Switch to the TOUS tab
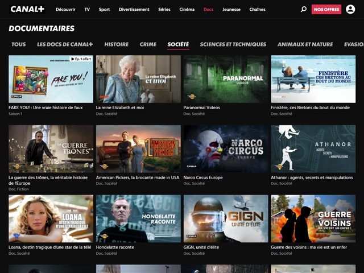Viewport: 364px width, 273px height. point(19,44)
